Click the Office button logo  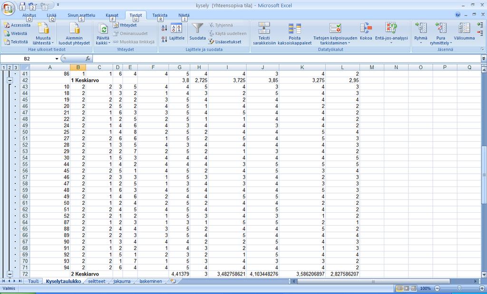[8, 9]
